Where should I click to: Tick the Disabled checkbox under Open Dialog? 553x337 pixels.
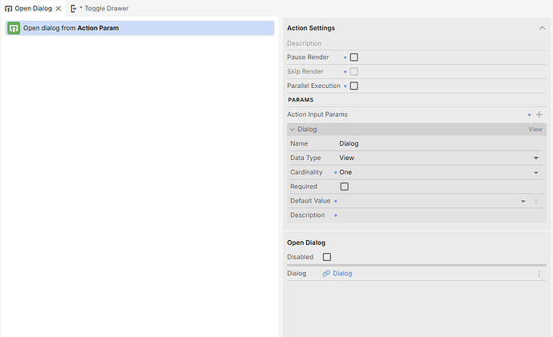tap(326, 257)
